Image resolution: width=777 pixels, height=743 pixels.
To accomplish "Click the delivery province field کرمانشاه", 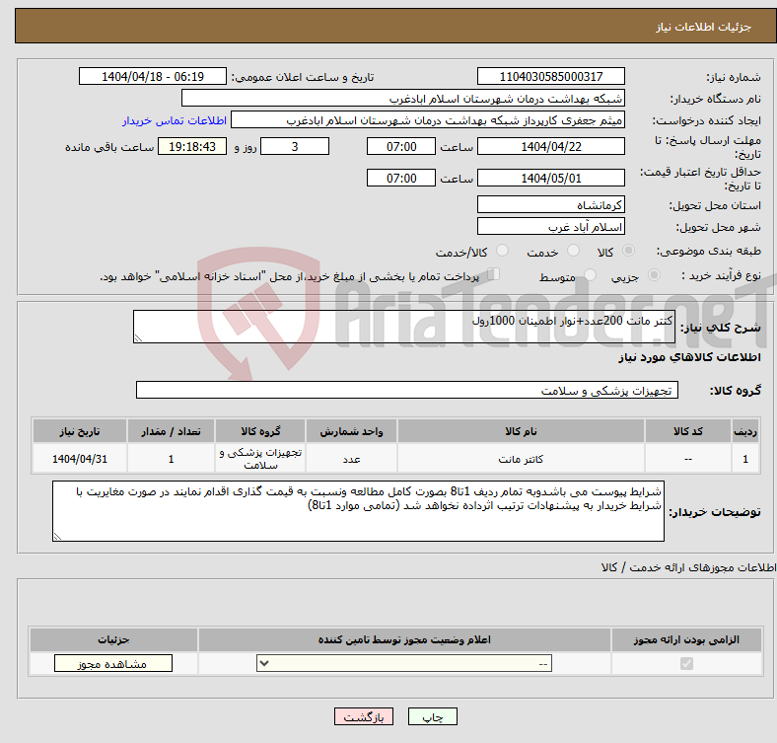I will click(x=551, y=204).
